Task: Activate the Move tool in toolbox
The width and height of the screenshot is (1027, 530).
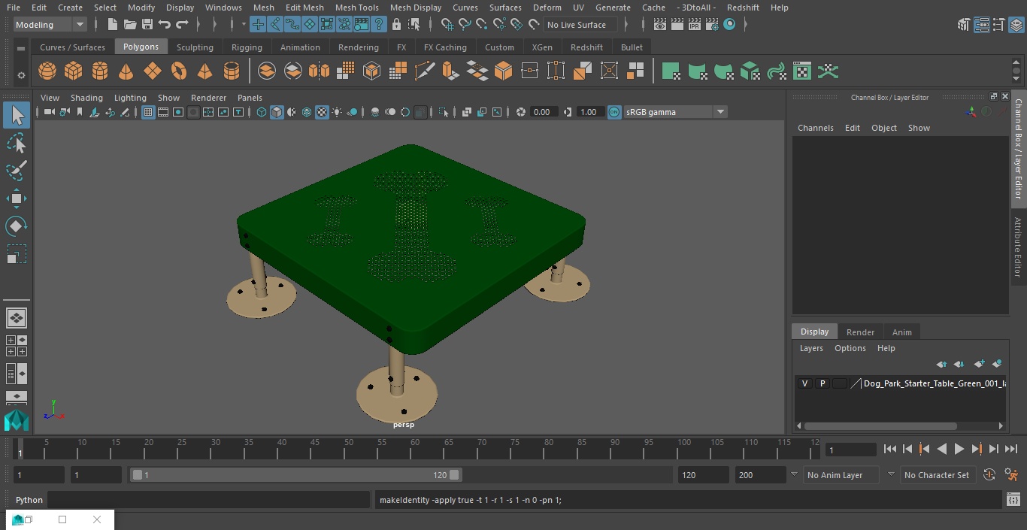Action: click(17, 198)
